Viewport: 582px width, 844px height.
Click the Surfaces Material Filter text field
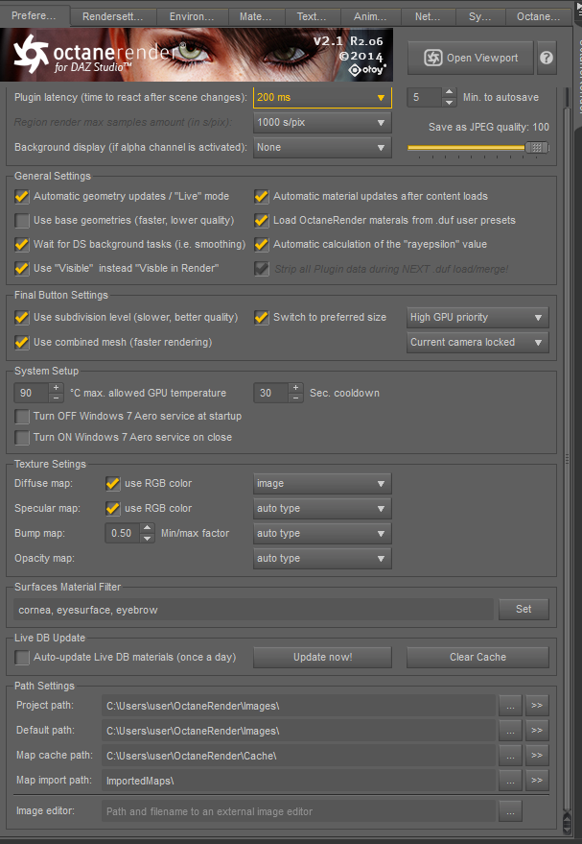point(252,610)
